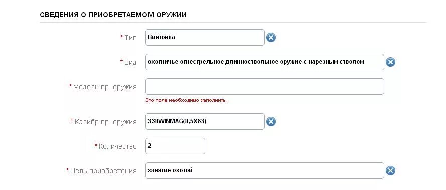Clear the Тип field value Винтовка
446x190 pixels.
tap(271, 37)
